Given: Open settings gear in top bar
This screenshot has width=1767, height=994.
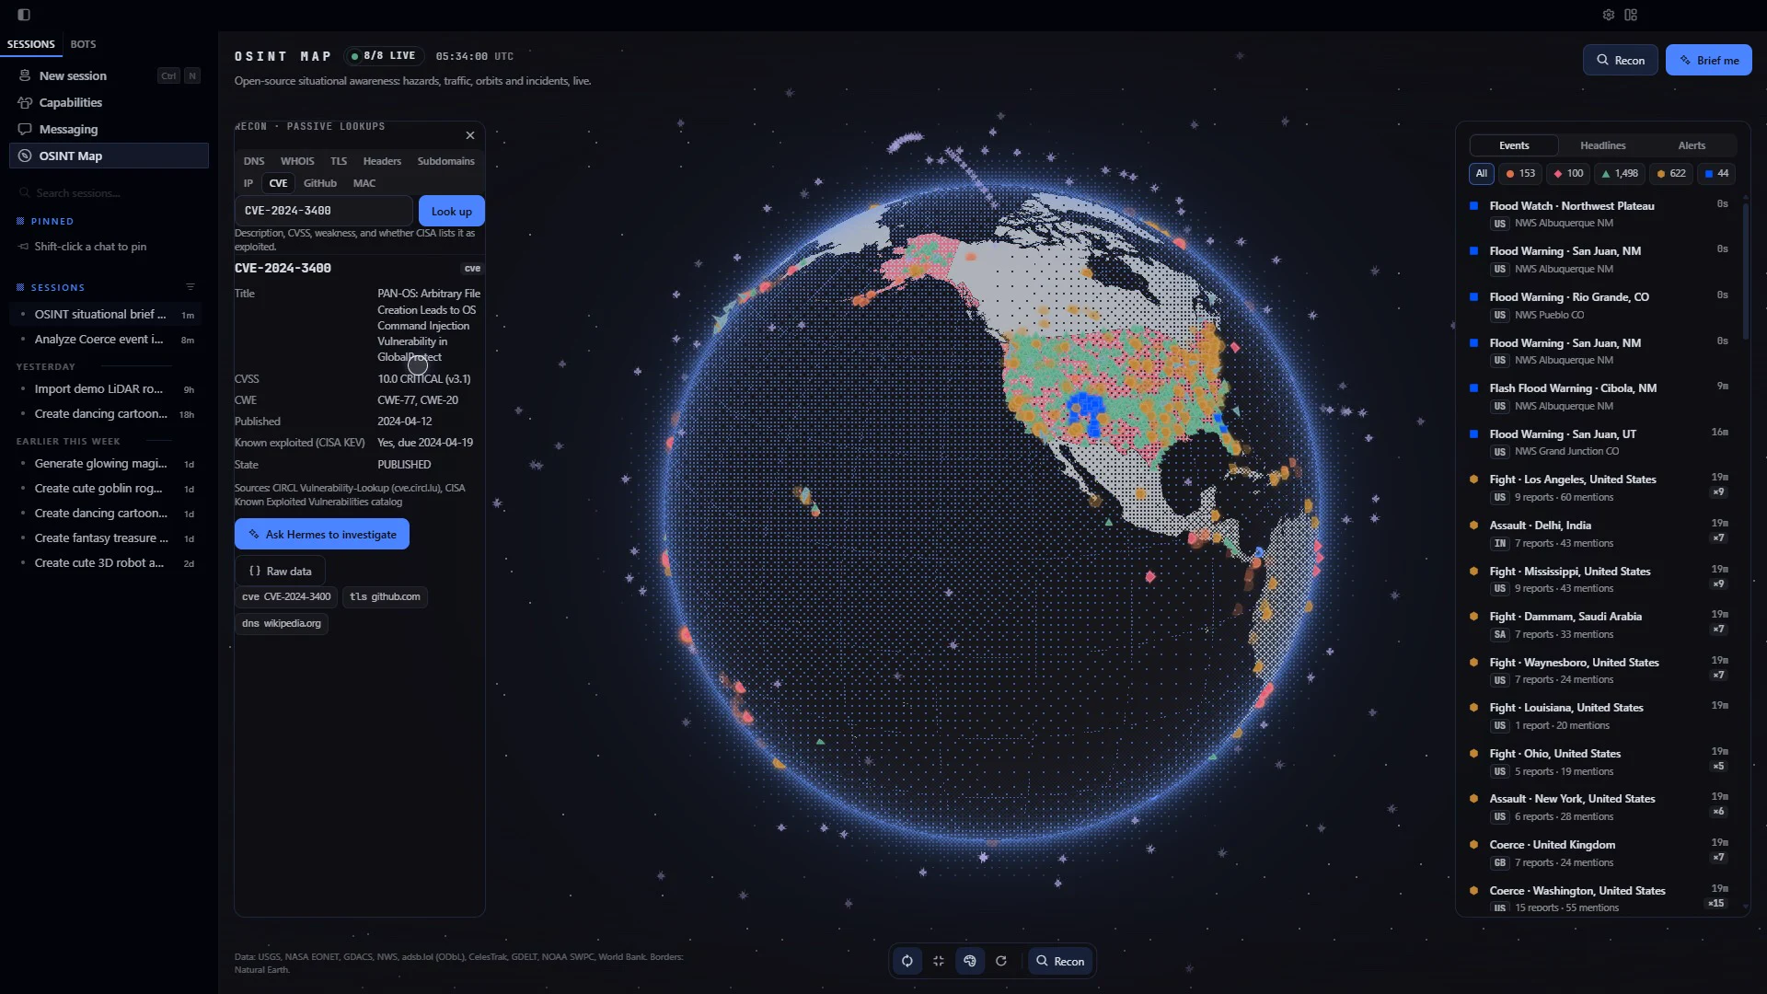Looking at the screenshot, I should coord(1609,15).
